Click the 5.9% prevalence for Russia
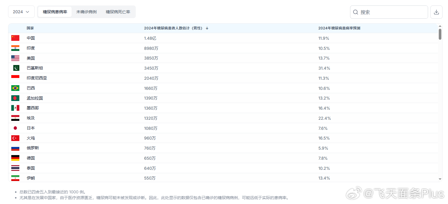448x204 pixels. pyautogui.click(x=323, y=148)
